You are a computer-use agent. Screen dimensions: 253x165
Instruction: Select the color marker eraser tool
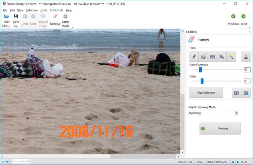click(203, 57)
